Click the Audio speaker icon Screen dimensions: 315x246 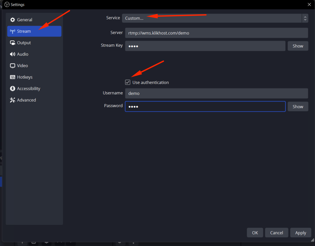12,54
